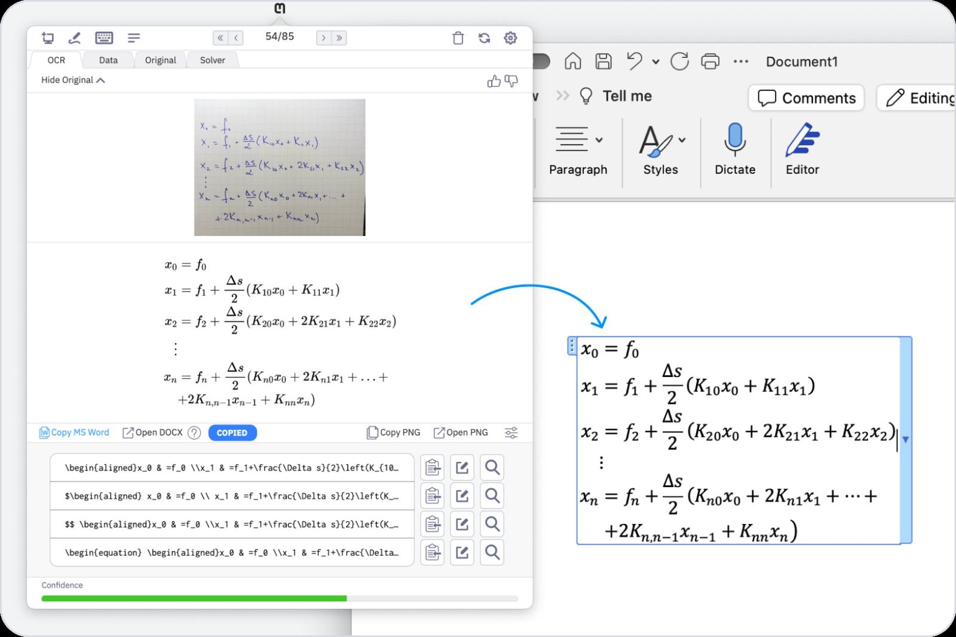This screenshot has width=956, height=637.
Task: Open the LaTeX output format options sliders
Action: [x=511, y=432]
